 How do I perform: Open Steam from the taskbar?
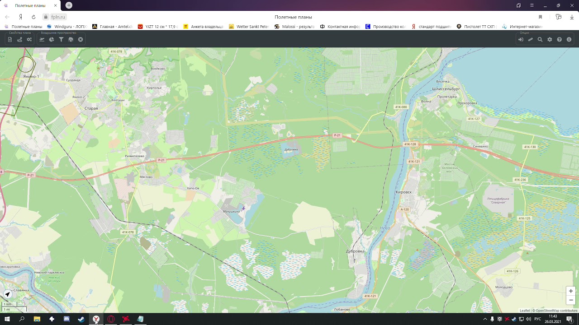tap(81, 319)
